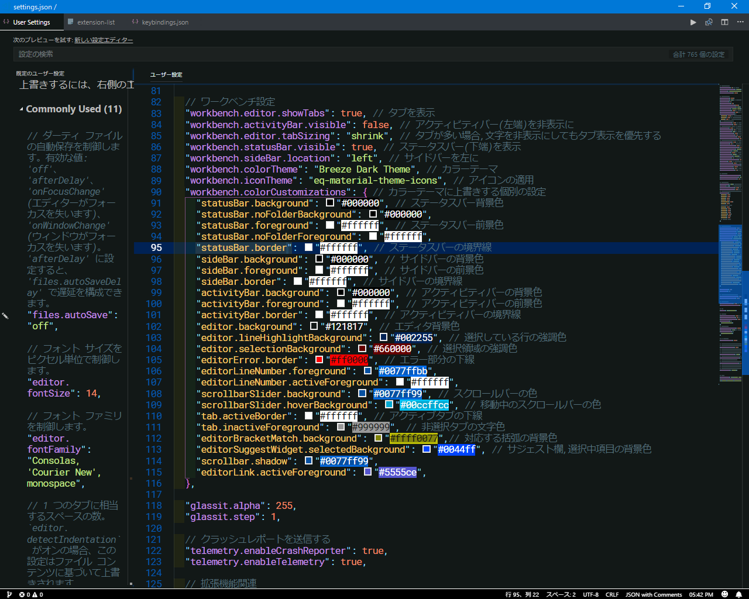
Task: Click the Git branch icon in the status bar
Action: pyautogui.click(x=8, y=594)
